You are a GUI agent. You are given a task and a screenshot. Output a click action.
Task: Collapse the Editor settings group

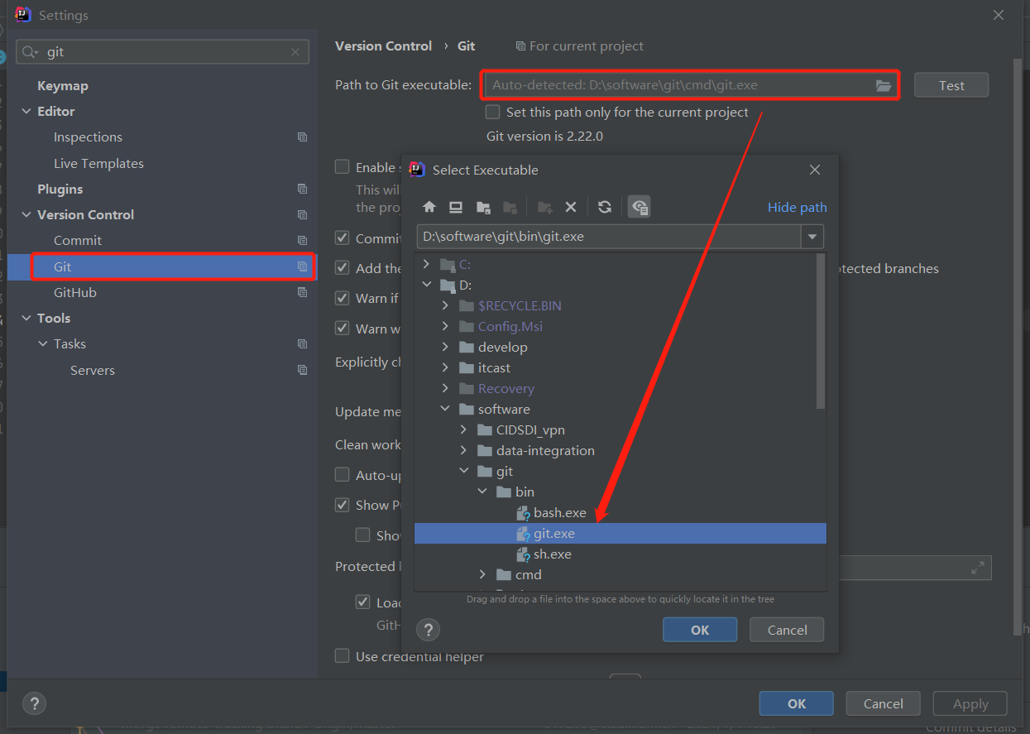26,112
